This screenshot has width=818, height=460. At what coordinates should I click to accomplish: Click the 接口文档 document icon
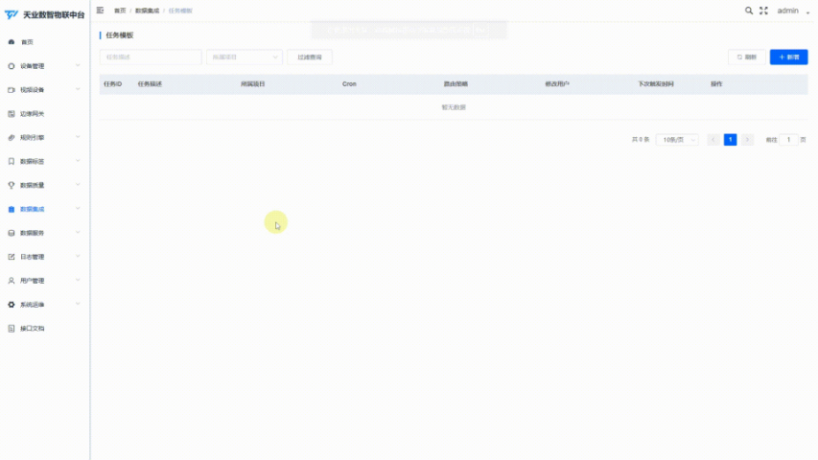(x=12, y=329)
